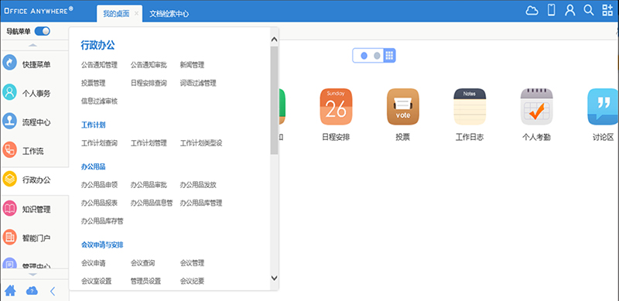Select first desktop page dot

[x=364, y=56]
